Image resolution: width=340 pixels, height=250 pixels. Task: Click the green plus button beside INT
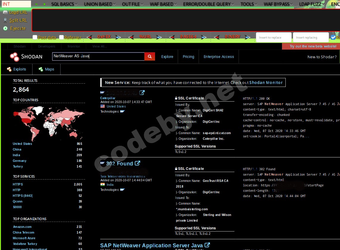pyautogui.click(x=44, y=4)
